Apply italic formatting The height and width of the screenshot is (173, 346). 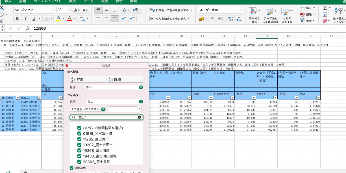pyautogui.click(x=26, y=19)
